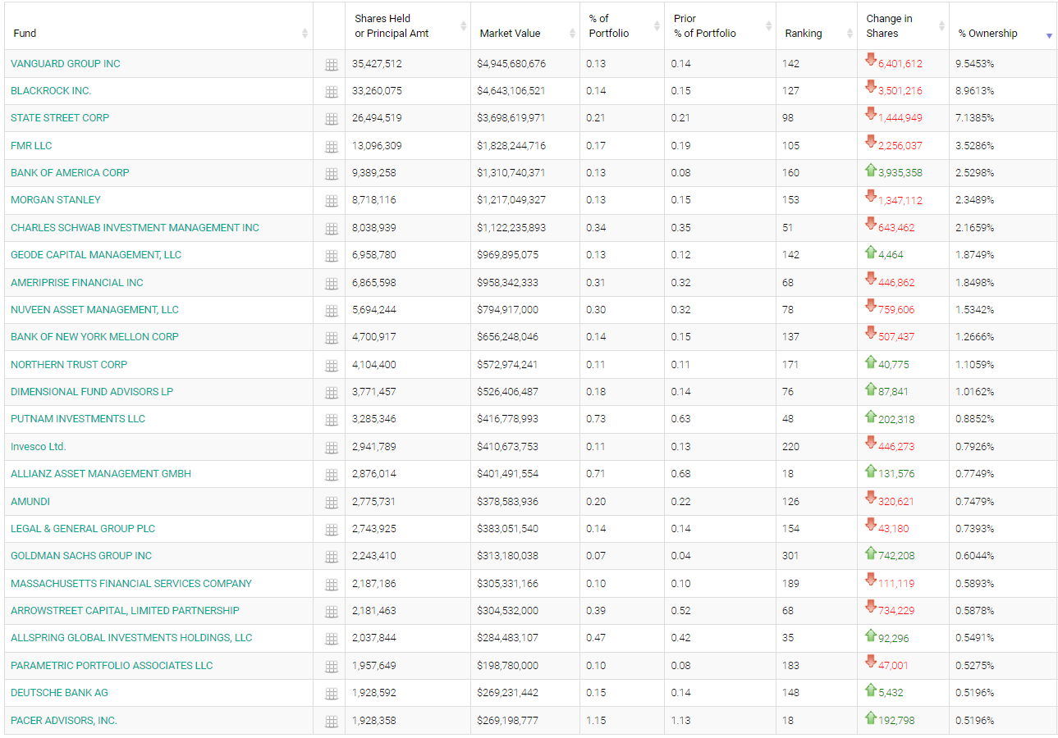Click grid icon in Legal & General row
The width and height of the screenshot is (1058, 738).
pos(332,530)
